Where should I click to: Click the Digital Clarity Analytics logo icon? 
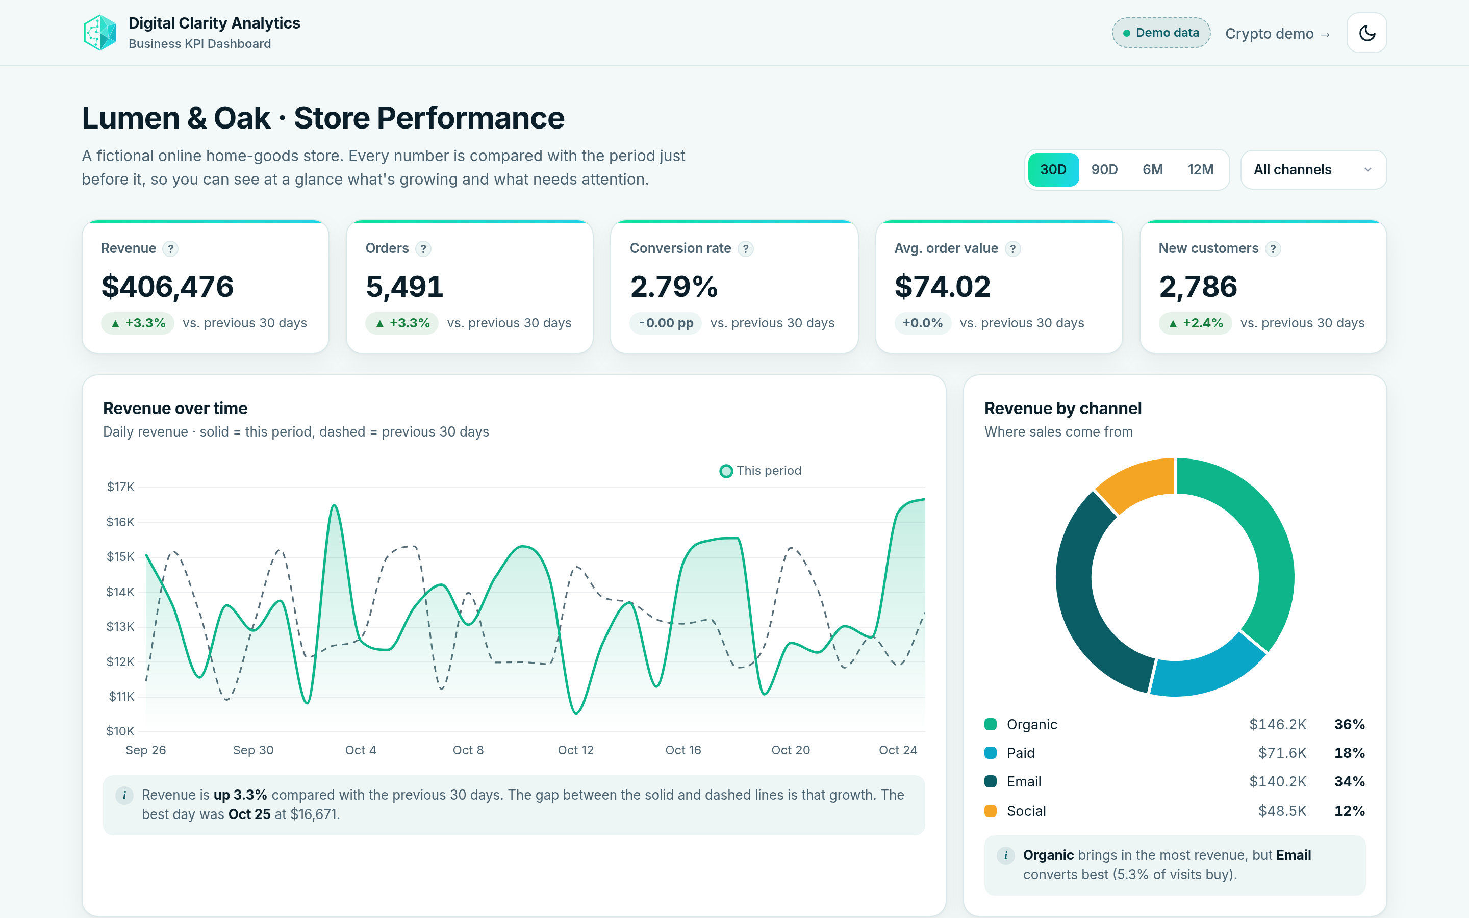tap(99, 33)
